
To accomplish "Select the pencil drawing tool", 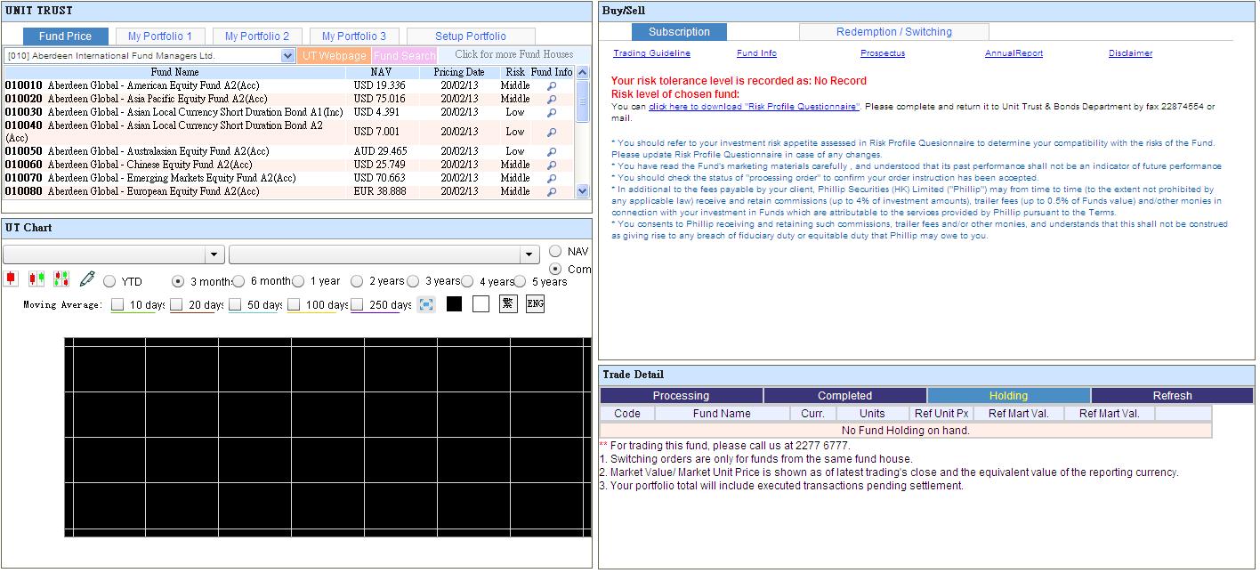I will [86, 279].
